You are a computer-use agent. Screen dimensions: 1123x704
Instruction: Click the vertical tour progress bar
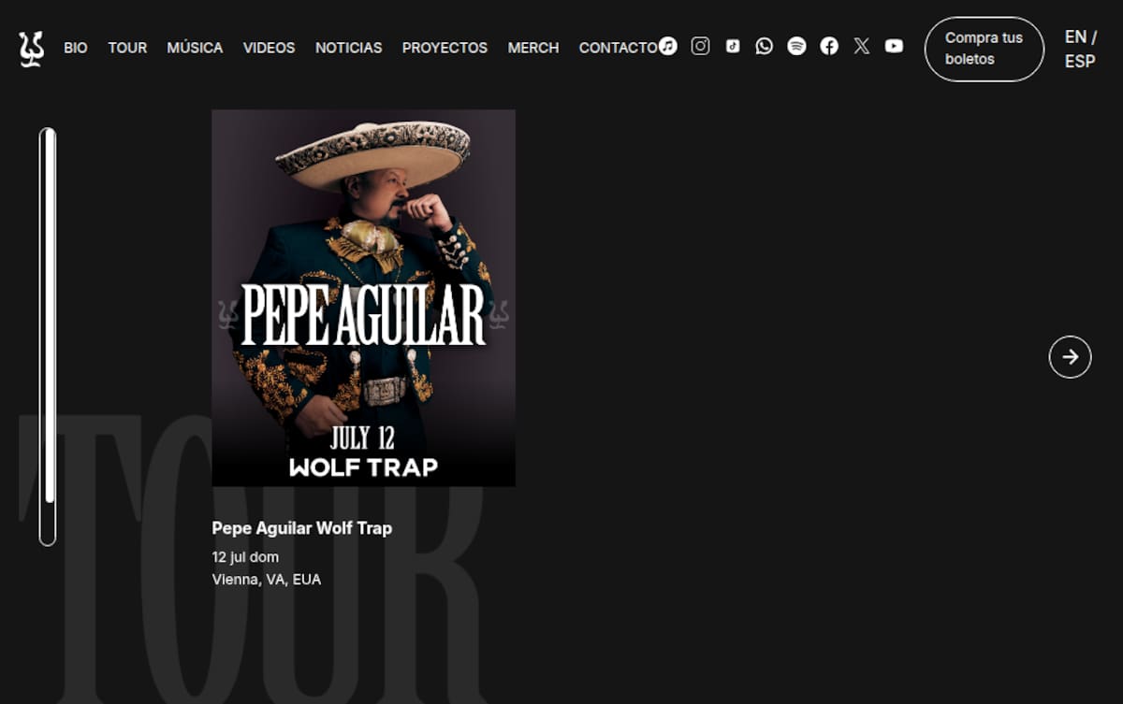pos(48,337)
